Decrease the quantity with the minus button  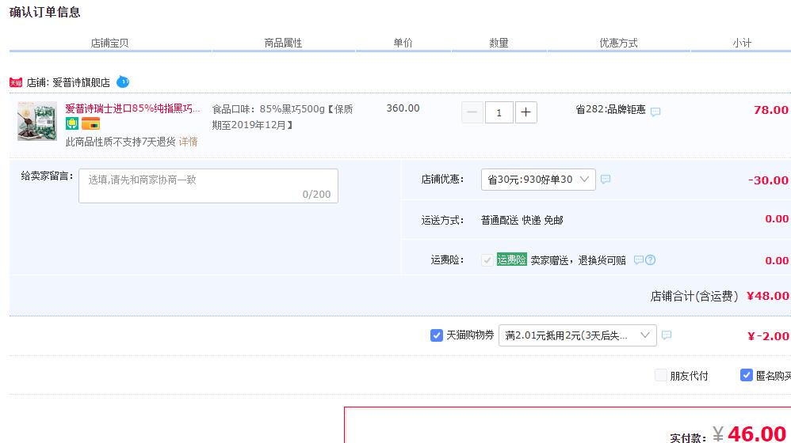click(472, 112)
